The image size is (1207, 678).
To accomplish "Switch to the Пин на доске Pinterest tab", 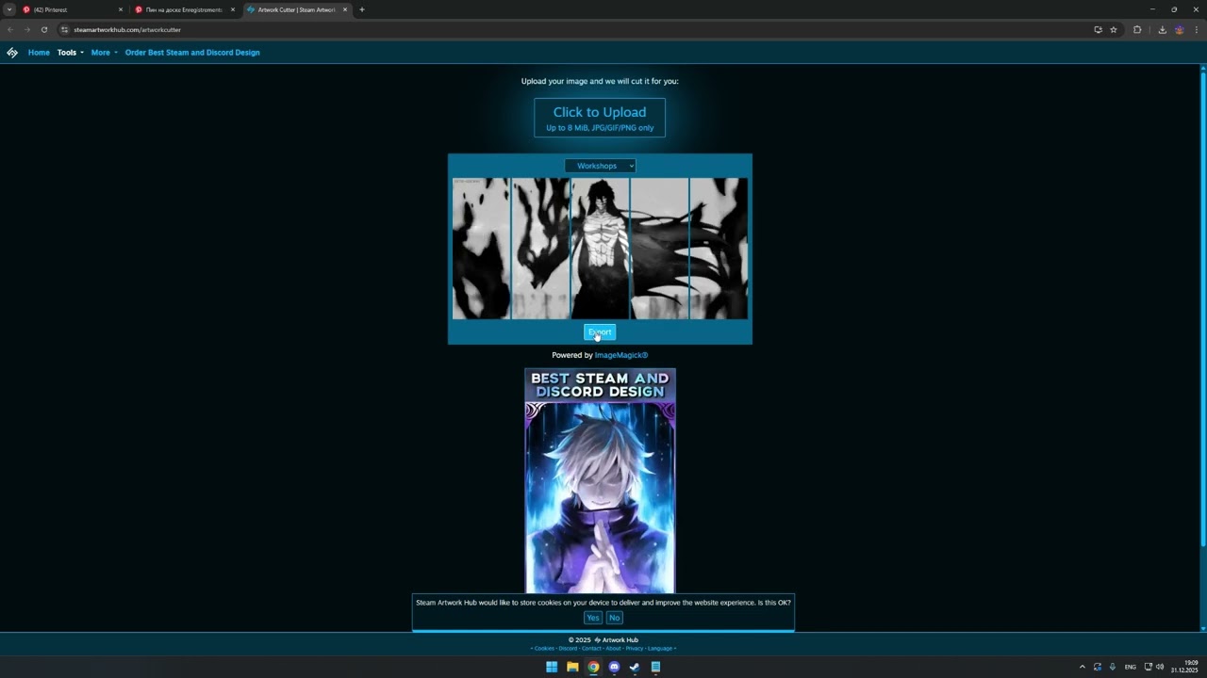I will [184, 9].
